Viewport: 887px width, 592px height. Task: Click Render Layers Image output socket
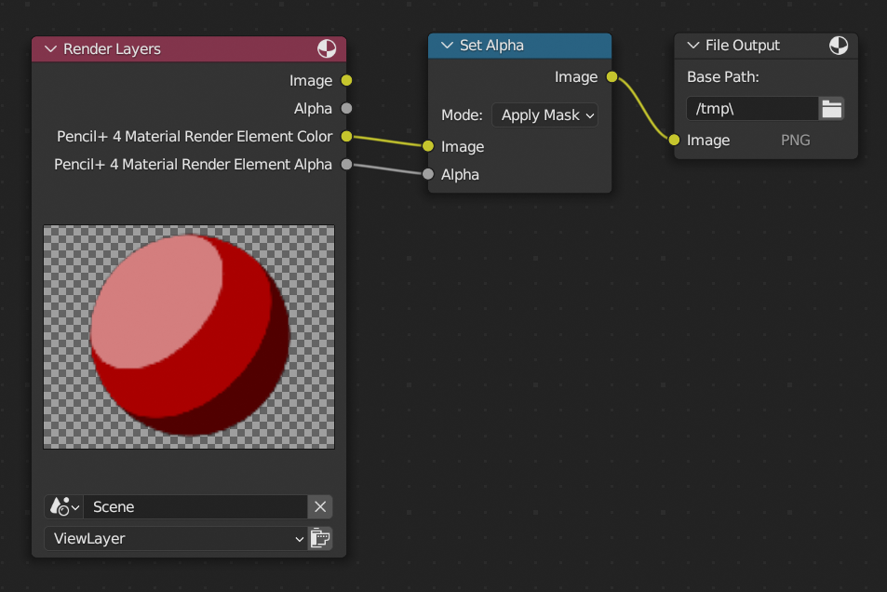pyautogui.click(x=347, y=80)
